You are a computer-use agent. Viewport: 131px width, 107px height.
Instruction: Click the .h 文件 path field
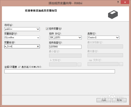(63, 64)
